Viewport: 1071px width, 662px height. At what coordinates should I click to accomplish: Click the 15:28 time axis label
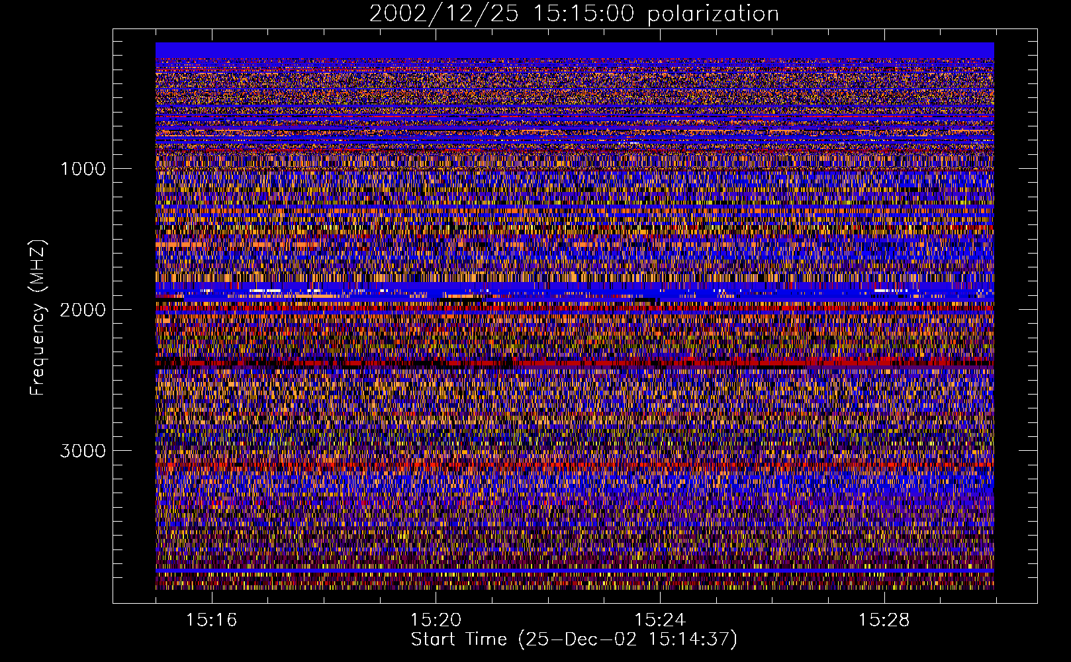tap(884, 620)
